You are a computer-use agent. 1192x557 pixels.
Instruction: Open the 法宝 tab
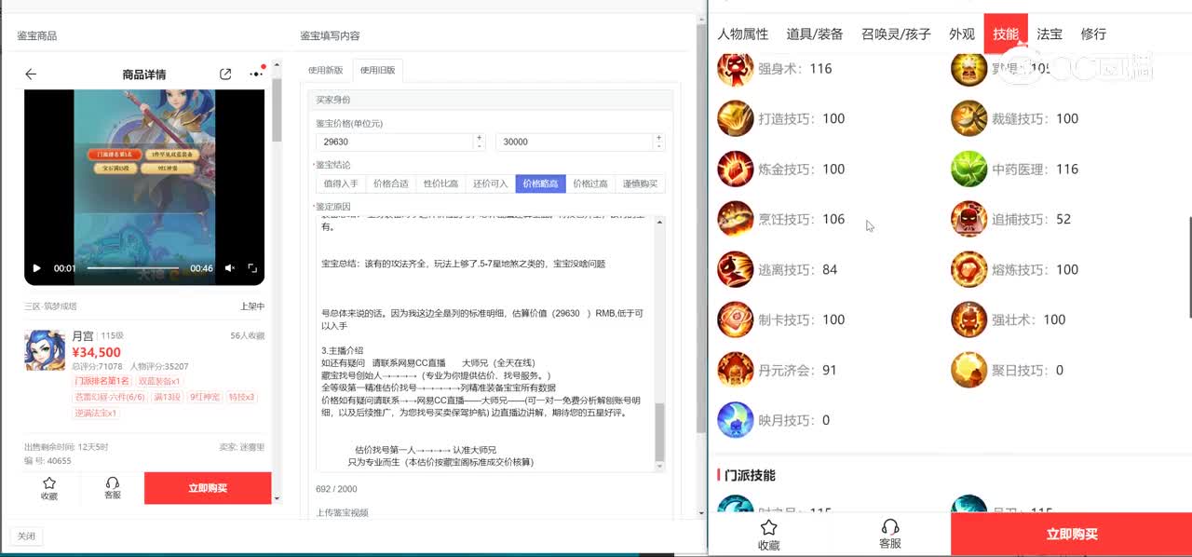(x=1050, y=34)
